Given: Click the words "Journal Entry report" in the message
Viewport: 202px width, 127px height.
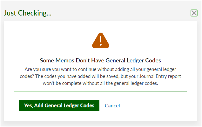Looking at the screenshot, I should [x=160, y=76].
